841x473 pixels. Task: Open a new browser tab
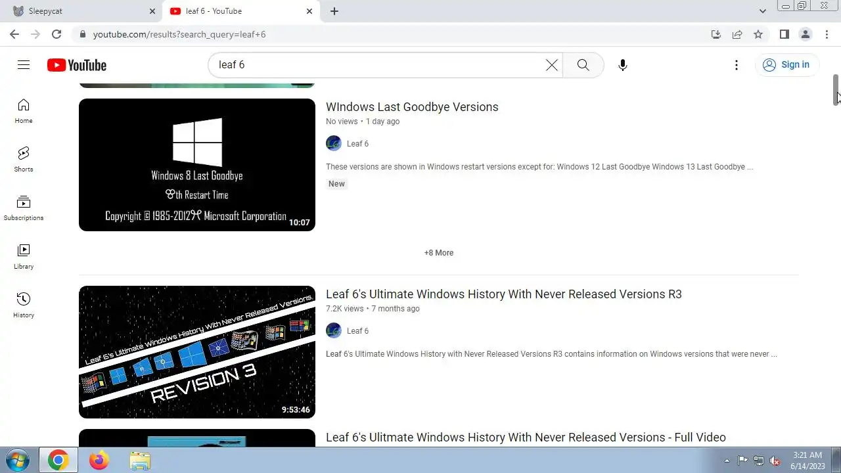pos(334,11)
